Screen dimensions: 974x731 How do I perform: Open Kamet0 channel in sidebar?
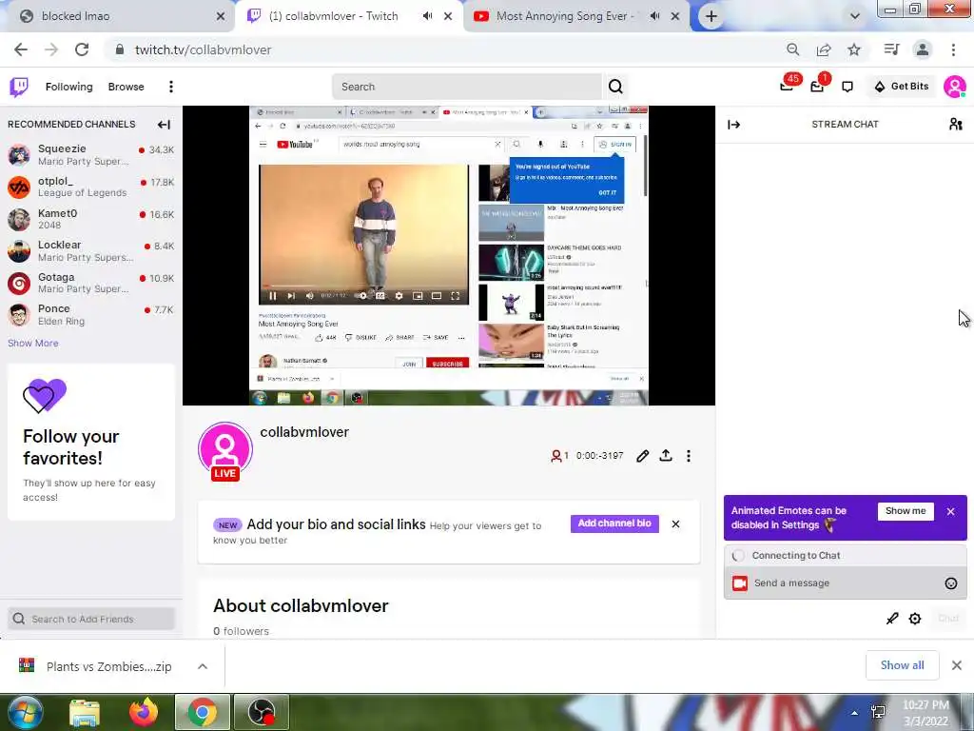[x=90, y=219]
